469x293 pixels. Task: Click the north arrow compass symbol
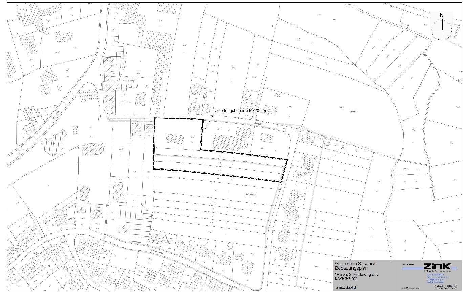tap(442, 26)
